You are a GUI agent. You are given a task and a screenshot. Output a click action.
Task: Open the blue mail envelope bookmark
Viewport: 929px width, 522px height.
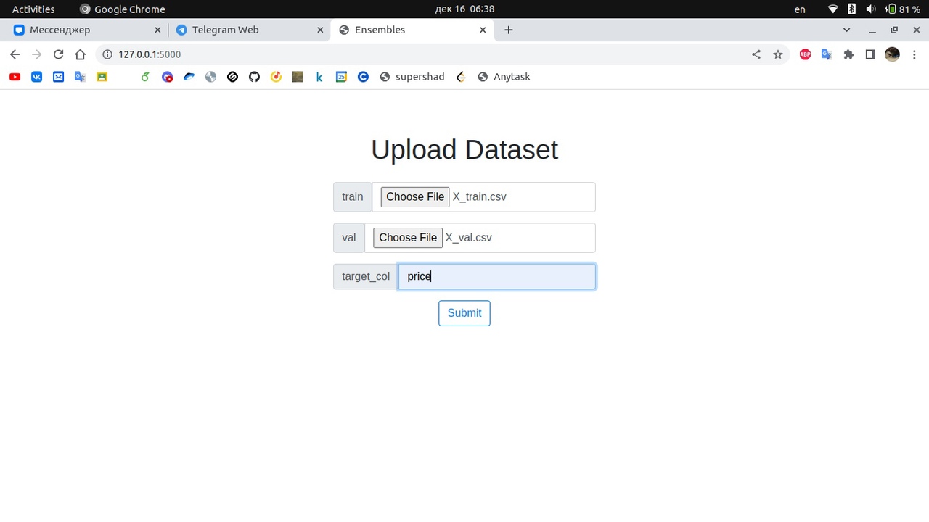[x=58, y=77]
